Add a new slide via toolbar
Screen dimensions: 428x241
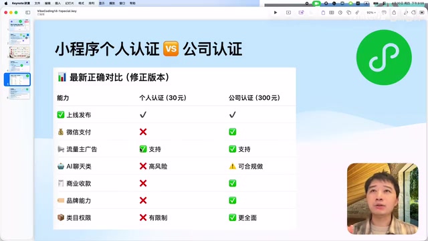[x=288, y=13]
